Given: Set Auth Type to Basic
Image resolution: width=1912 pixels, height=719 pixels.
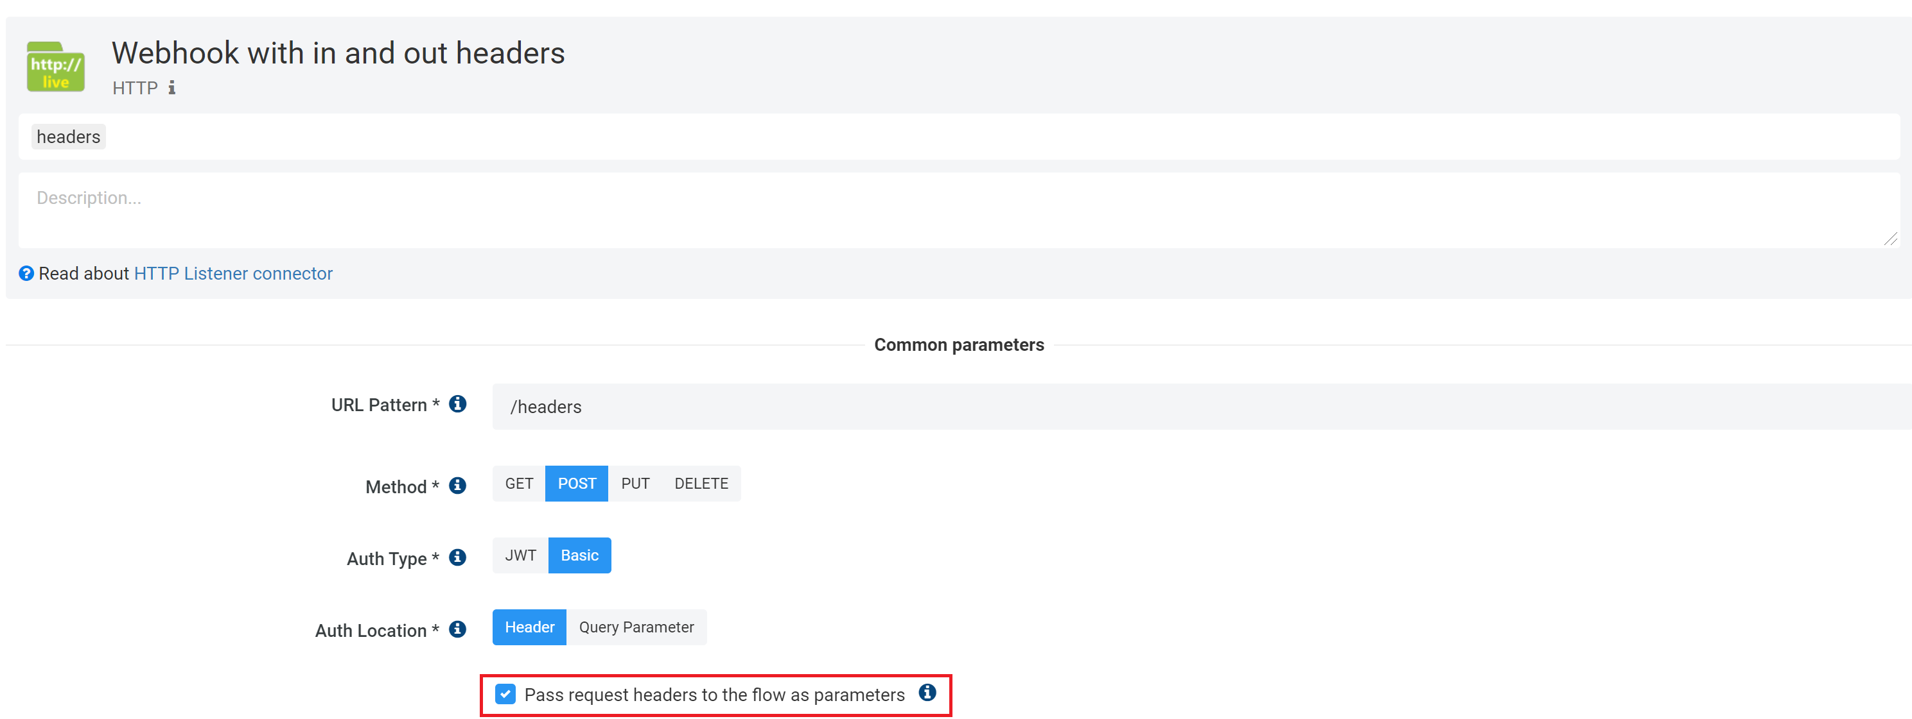Looking at the screenshot, I should click(x=579, y=556).
